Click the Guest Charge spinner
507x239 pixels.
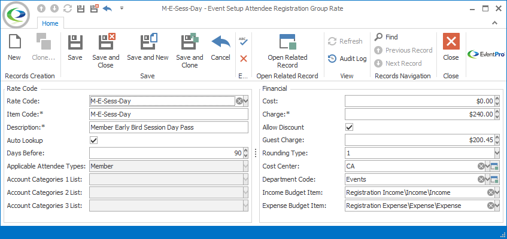pos(497,140)
